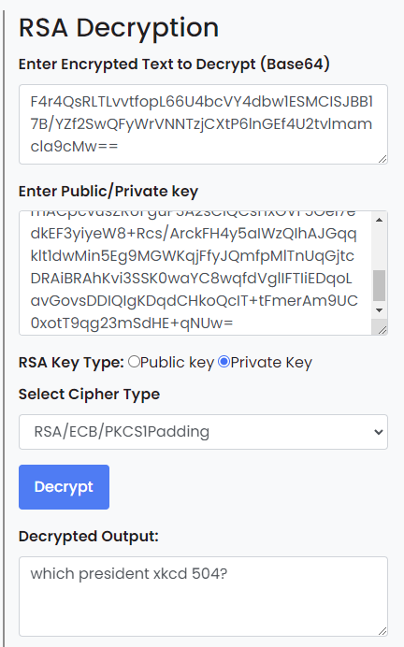Click the resize grip of the Decrypted Output box
The height and width of the screenshot is (647, 404).
[x=382, y=631]
